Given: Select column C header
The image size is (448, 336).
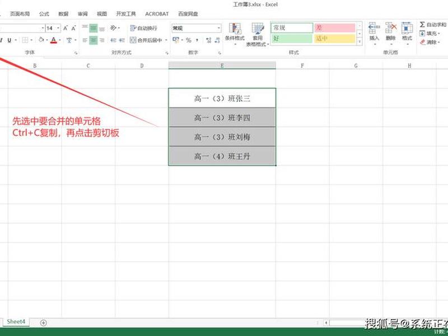Looking at the screenshot, I should pyautogui.click(x=88, y=66).
